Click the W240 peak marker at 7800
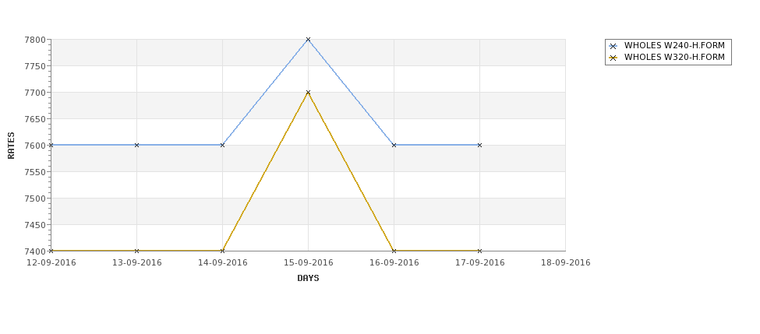The height and width of the screenshot is (334, 760). click(308, 40)
